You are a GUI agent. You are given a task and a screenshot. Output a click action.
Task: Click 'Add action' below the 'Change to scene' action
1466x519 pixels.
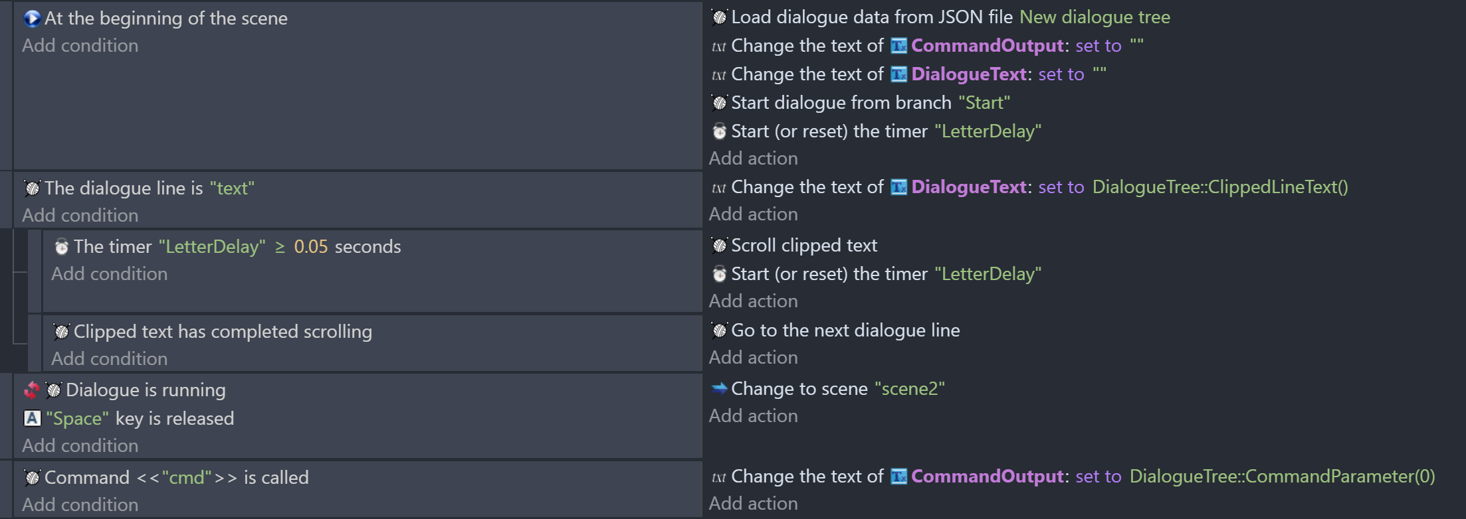[x=753, y=416]
